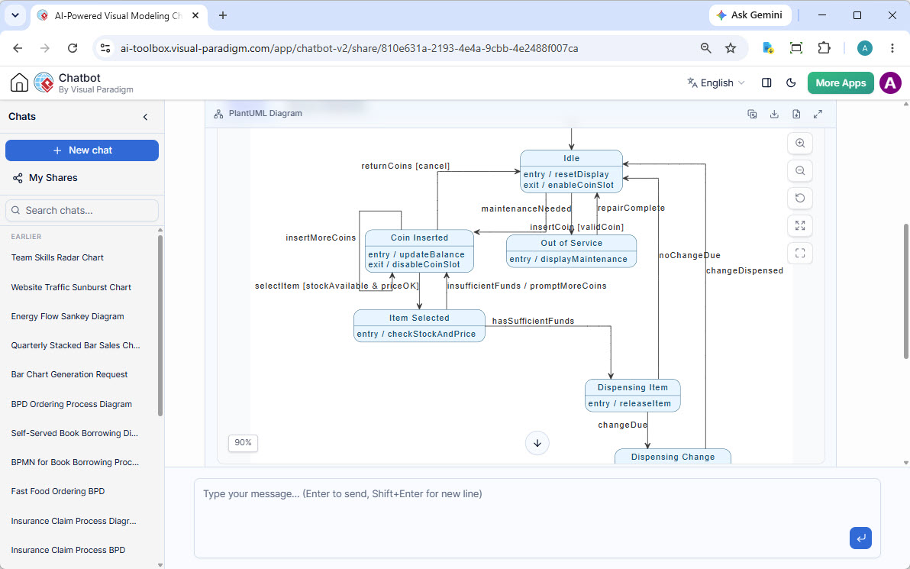Image resolution: width=910 pixels, height=569 pixels.
Task: Open Energy Flow Sankey Diagram chat
Action: [x=67, y=316]
